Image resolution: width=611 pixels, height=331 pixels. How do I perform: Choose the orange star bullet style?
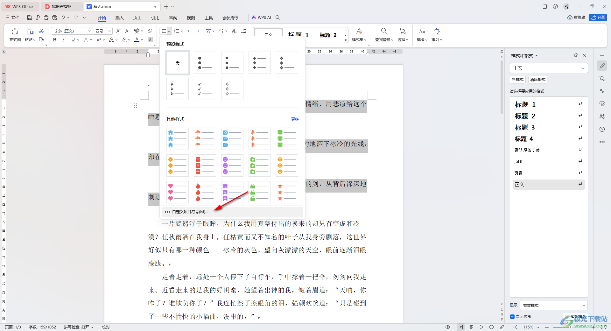(287, 192)
